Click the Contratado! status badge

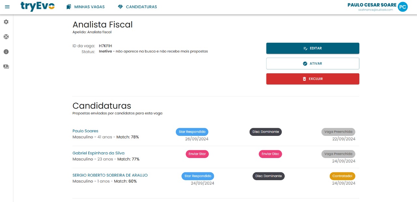[342, 176]
